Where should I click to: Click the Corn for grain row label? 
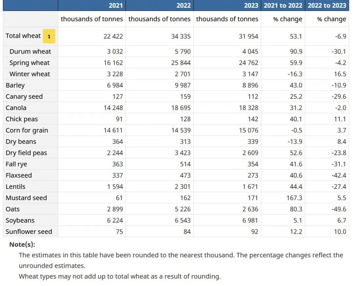tap(27, 130)
